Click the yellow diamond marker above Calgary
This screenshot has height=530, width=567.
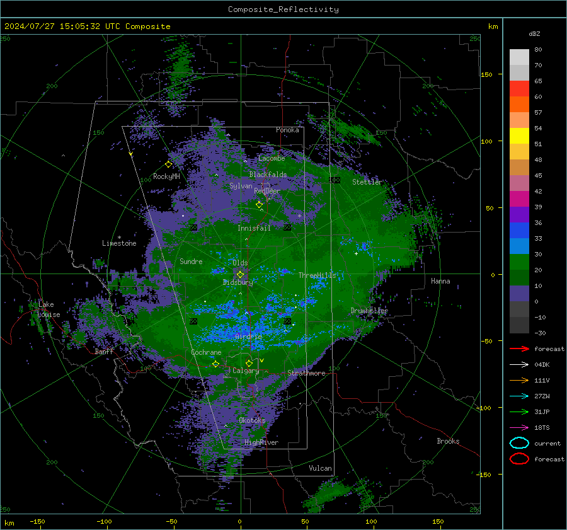coord(249,363)
